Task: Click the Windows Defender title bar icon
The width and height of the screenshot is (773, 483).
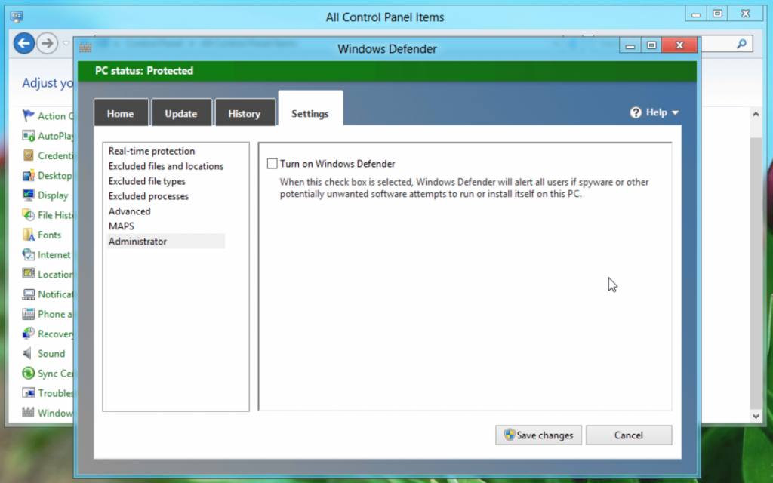Action: pyautogui.click(x=87, y=49)
